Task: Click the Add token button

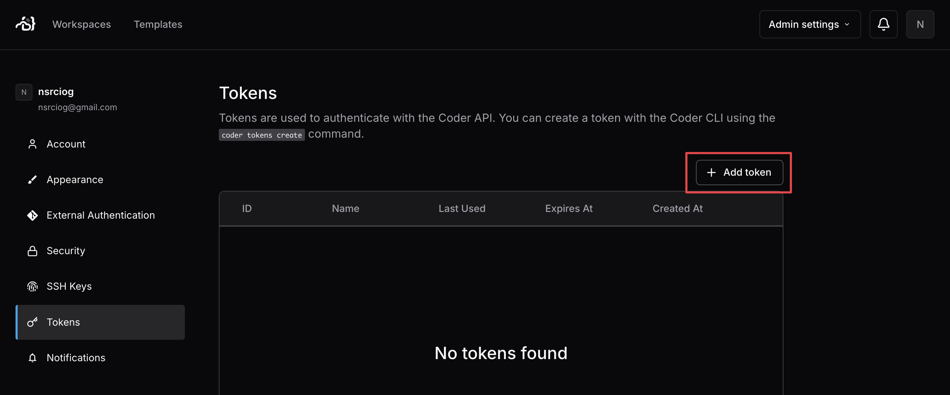Action: (x=739, y=172)
